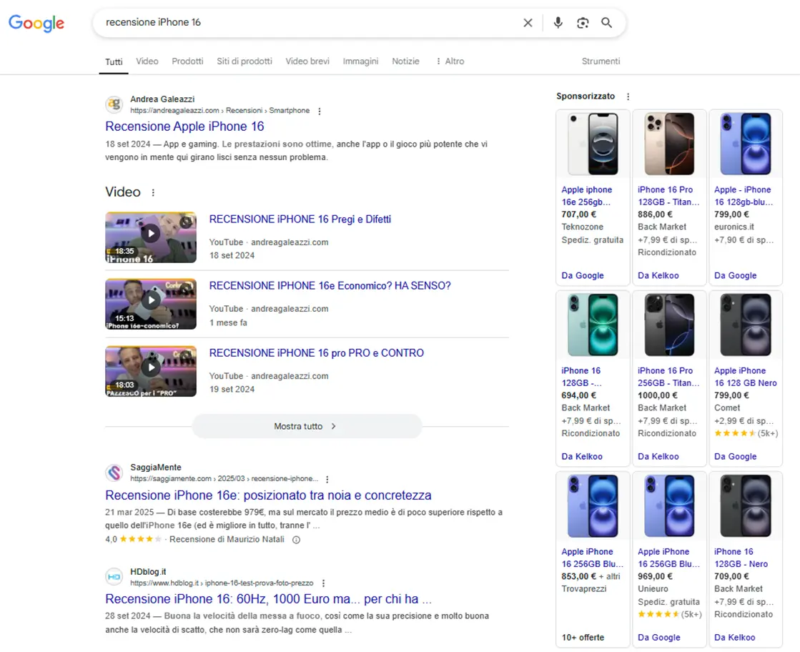
Task: Switch to the Video brevi tab
Action: (x=307, y=61)
